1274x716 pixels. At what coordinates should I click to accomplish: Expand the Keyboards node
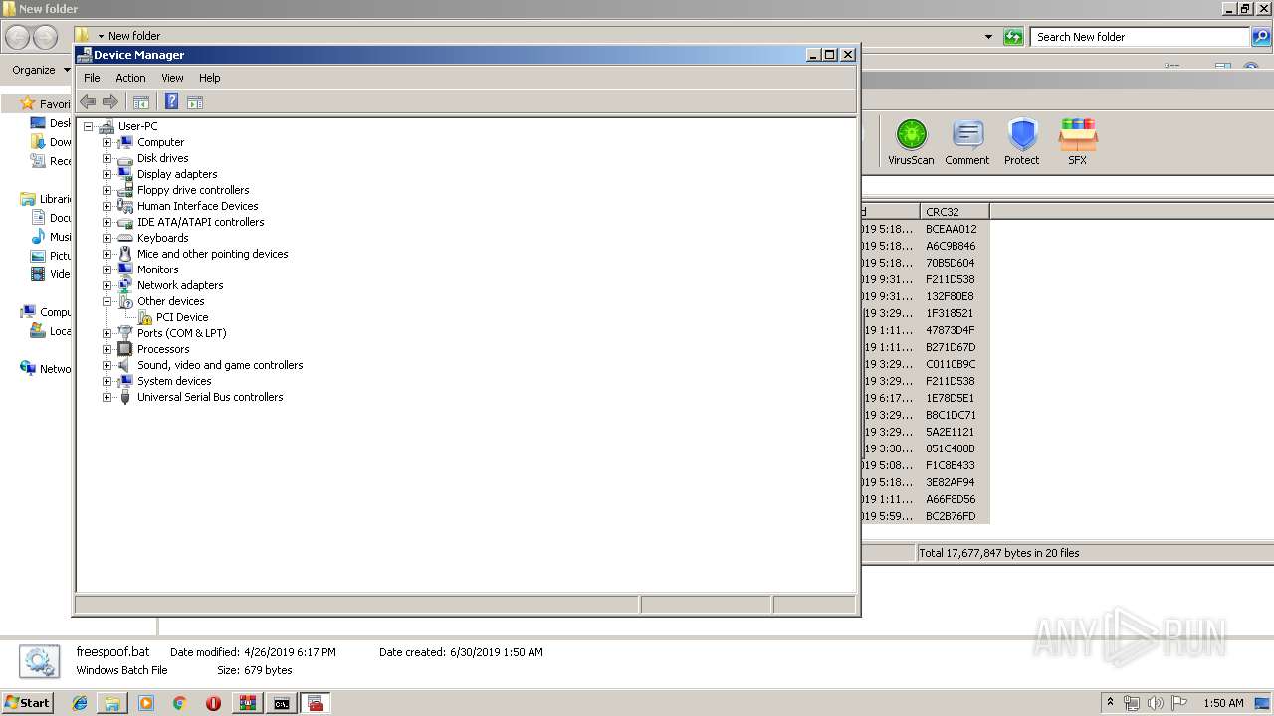click(107, 238)
